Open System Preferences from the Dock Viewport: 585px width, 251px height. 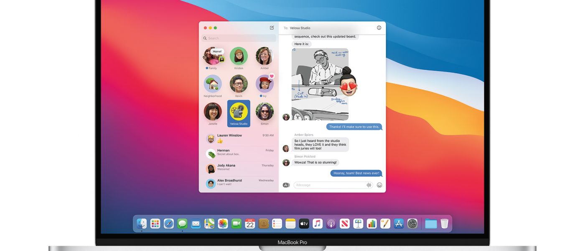(412, 224)
